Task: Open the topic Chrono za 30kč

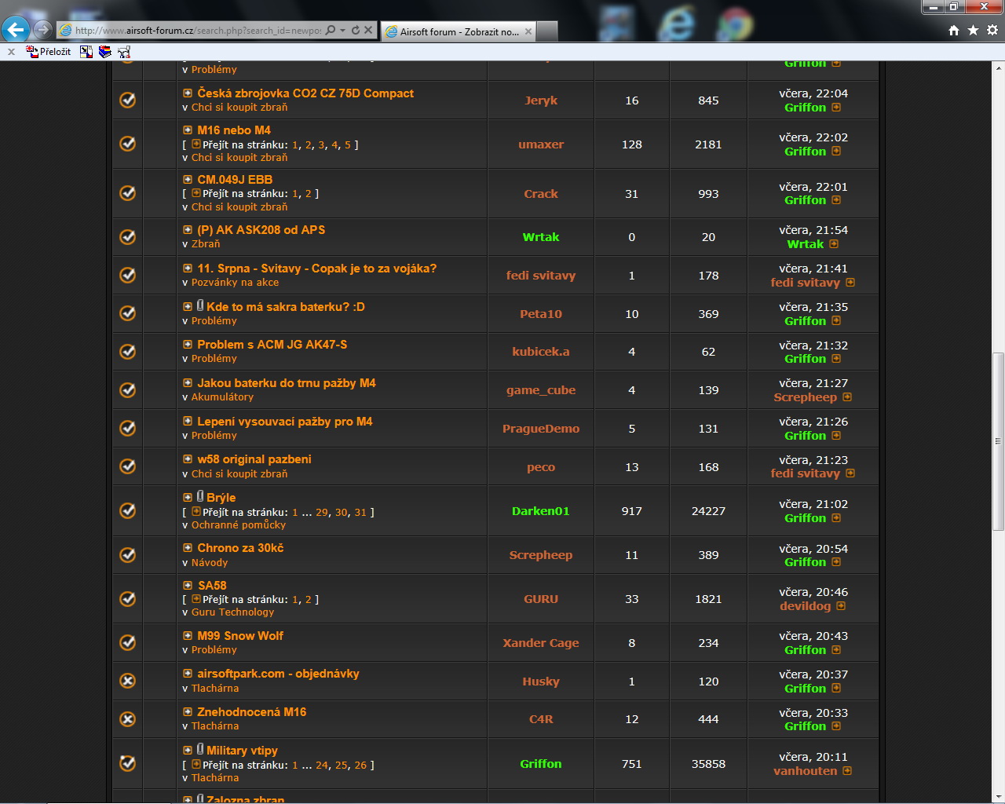Action: point(240,548)
